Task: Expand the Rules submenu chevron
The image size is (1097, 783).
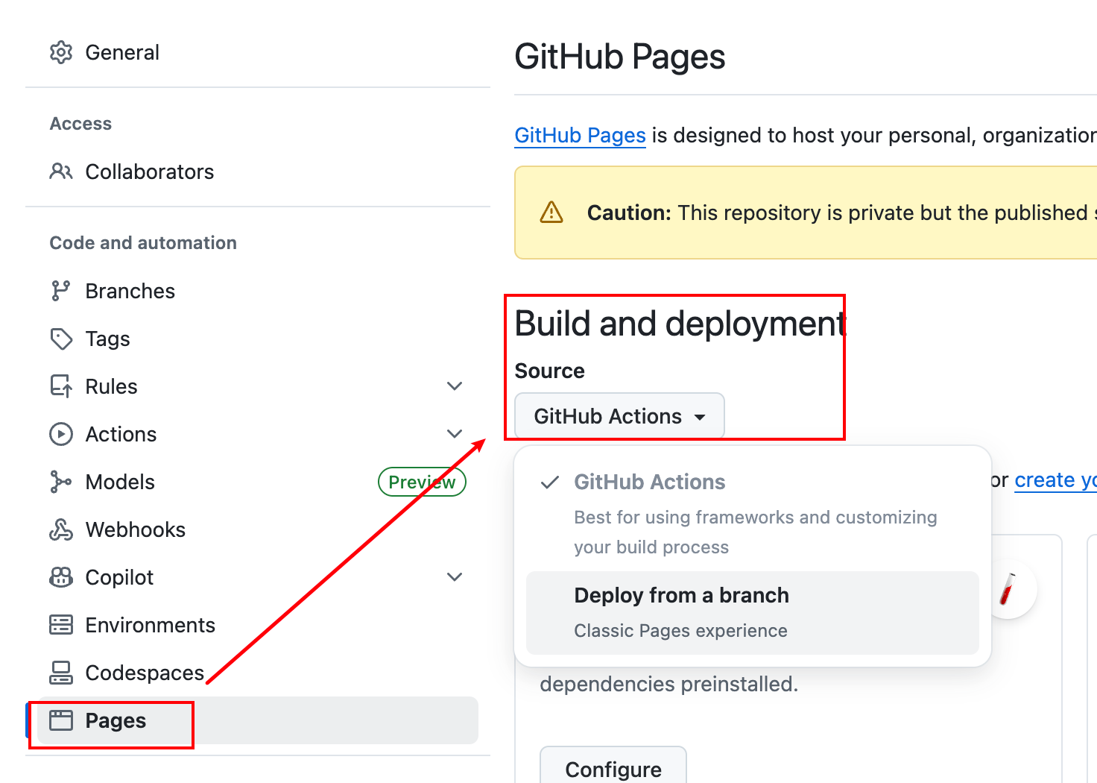Action: pyautogui.click(x=455, y=386)
